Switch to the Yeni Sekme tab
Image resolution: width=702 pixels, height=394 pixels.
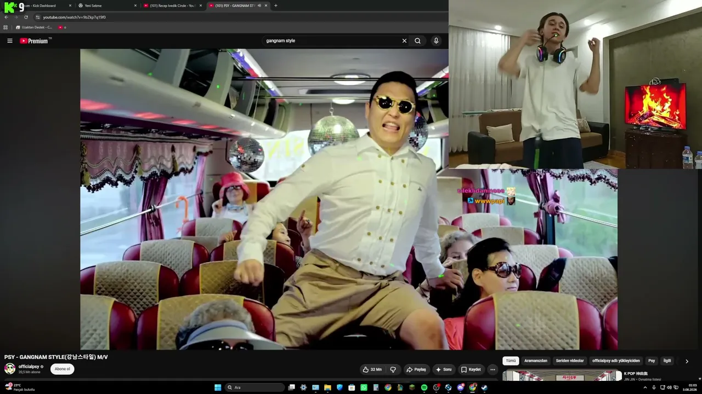click(x=107, y=5)
